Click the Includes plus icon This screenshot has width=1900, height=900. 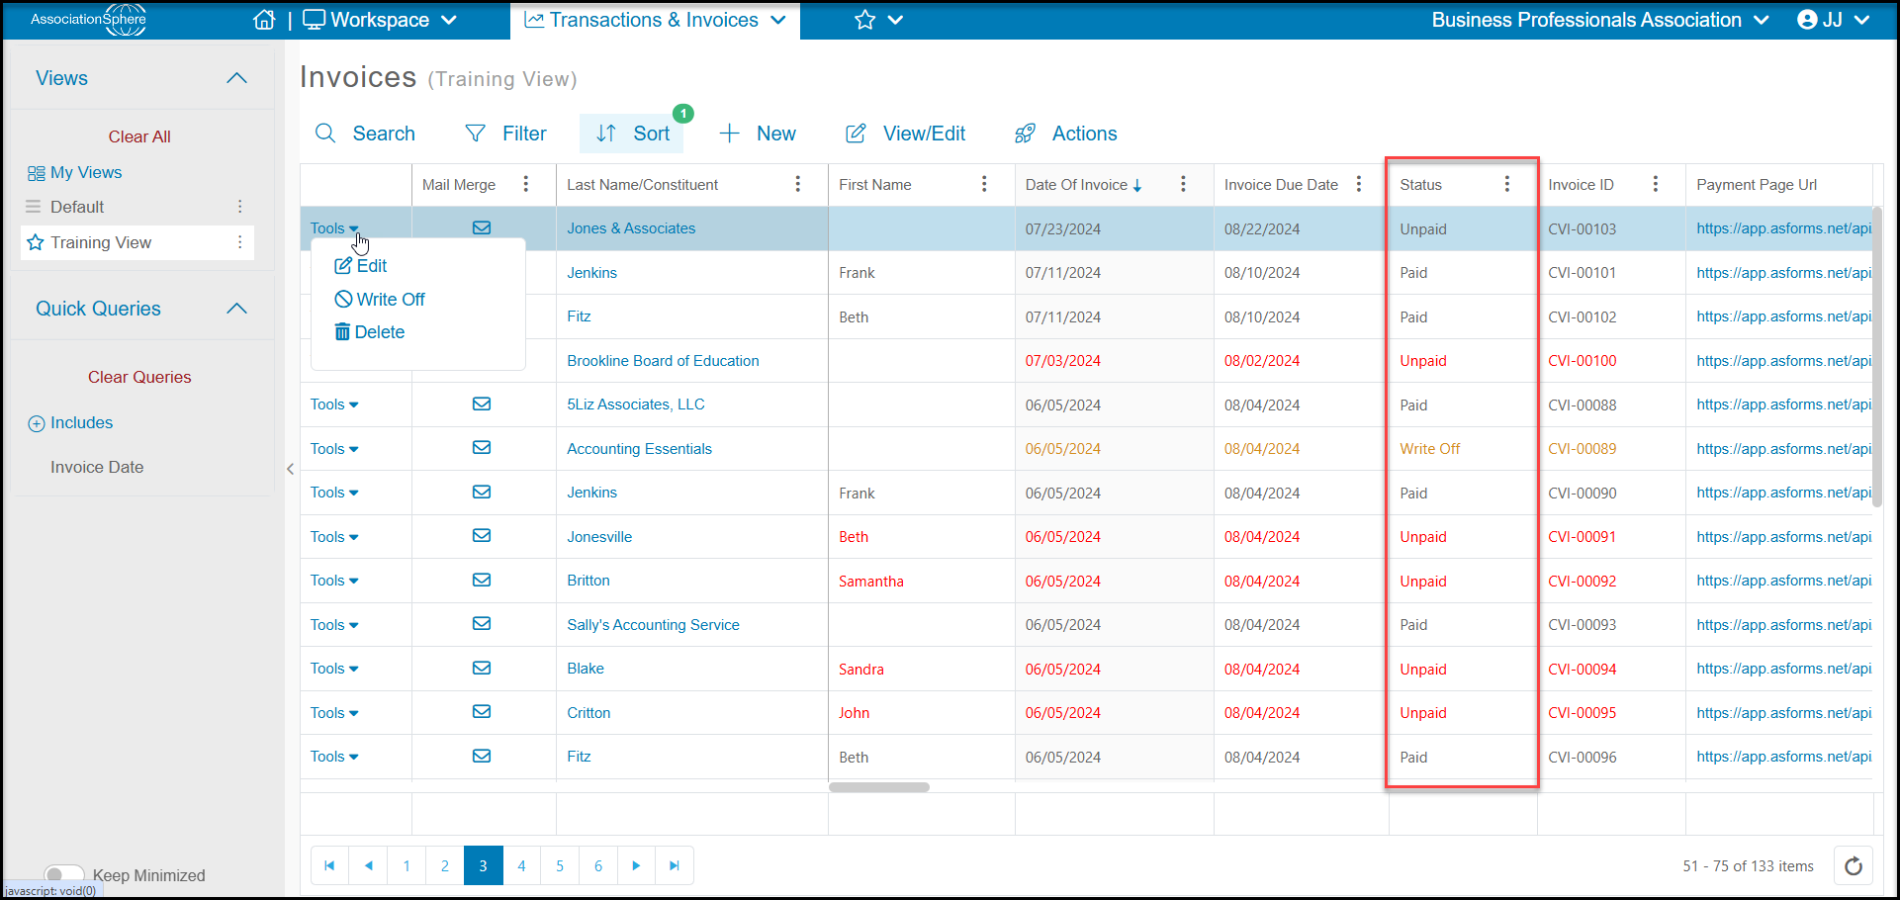(x=37, y=423)
